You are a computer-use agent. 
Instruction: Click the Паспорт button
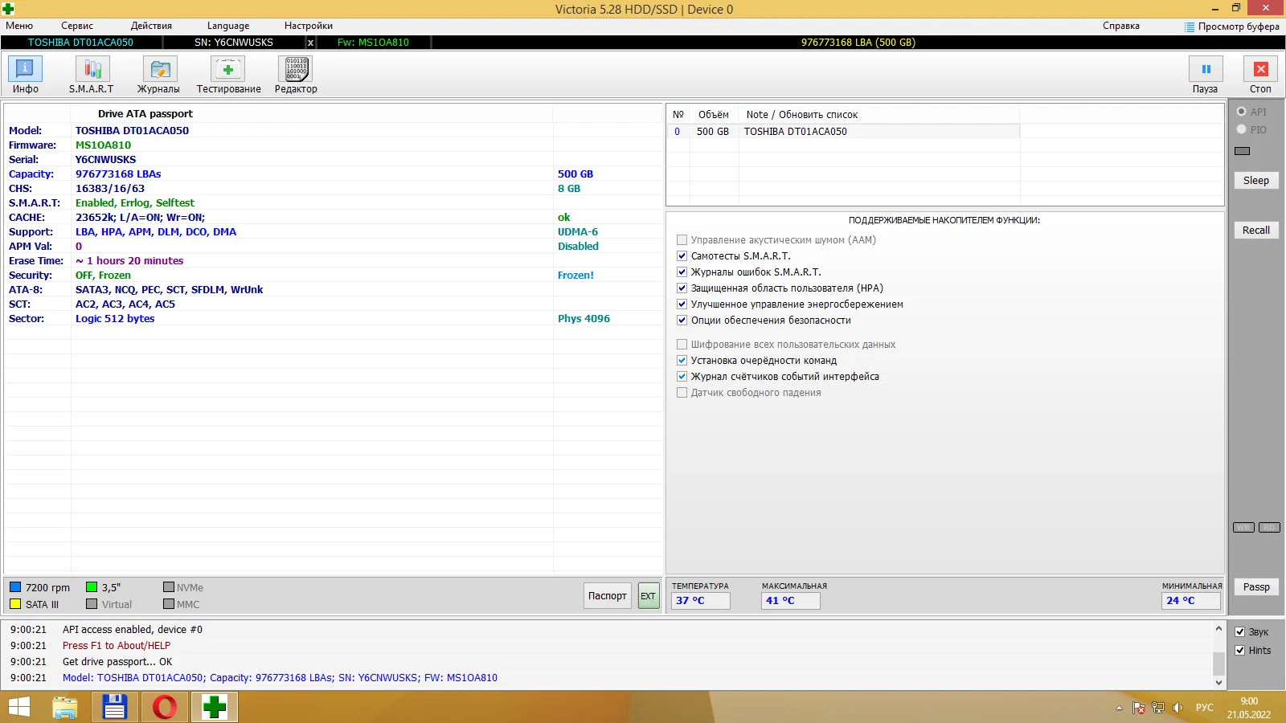pos(608,596)
